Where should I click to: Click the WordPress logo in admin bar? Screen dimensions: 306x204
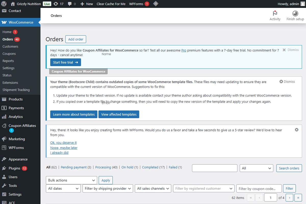tap(4, 4)
